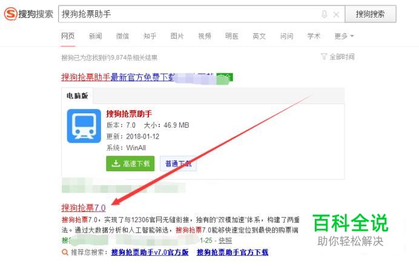Click the 系统：WinAll text

(126, 148)
